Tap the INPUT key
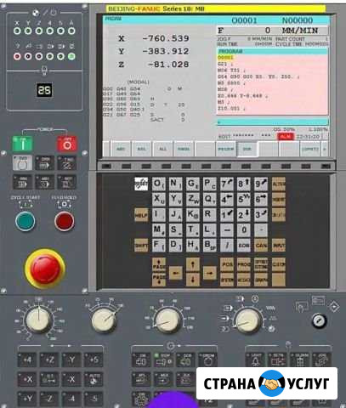This screenshot has width=346, height=408. pyautogui.click(x=279, y=246)
